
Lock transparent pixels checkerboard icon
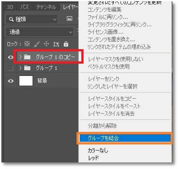tap(27, 44)
